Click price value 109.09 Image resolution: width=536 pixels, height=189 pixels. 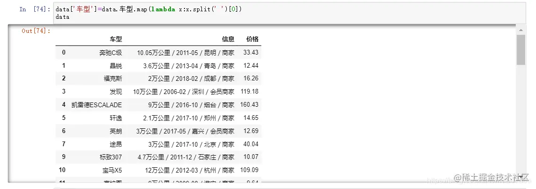coord(249,170)
